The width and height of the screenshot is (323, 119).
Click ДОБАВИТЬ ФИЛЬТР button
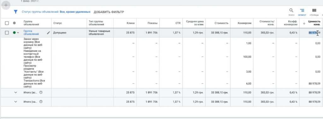pos(109,12)
